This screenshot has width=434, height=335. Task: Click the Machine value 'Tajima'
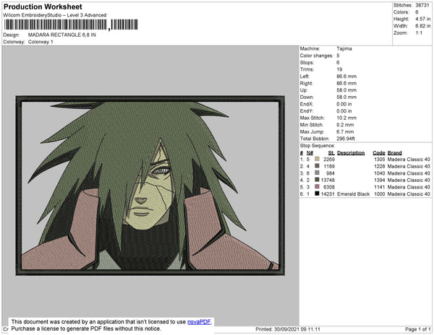[x=344, y=48]
